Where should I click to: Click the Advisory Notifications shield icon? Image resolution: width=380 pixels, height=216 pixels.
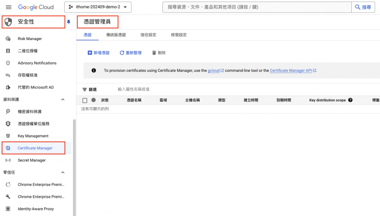coord(8,63)
